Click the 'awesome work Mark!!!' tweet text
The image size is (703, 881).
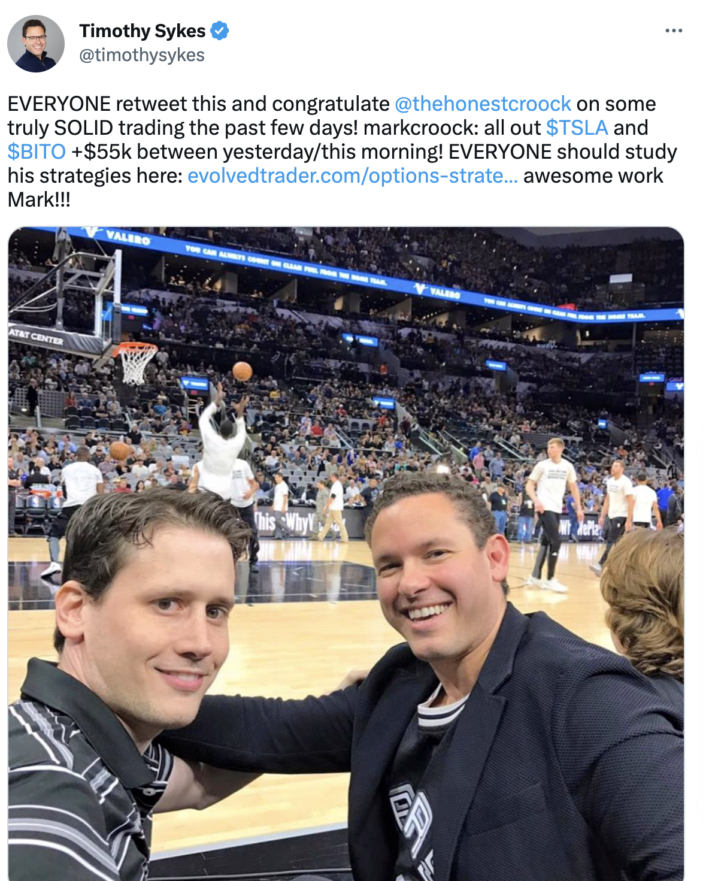pos(335,187)
